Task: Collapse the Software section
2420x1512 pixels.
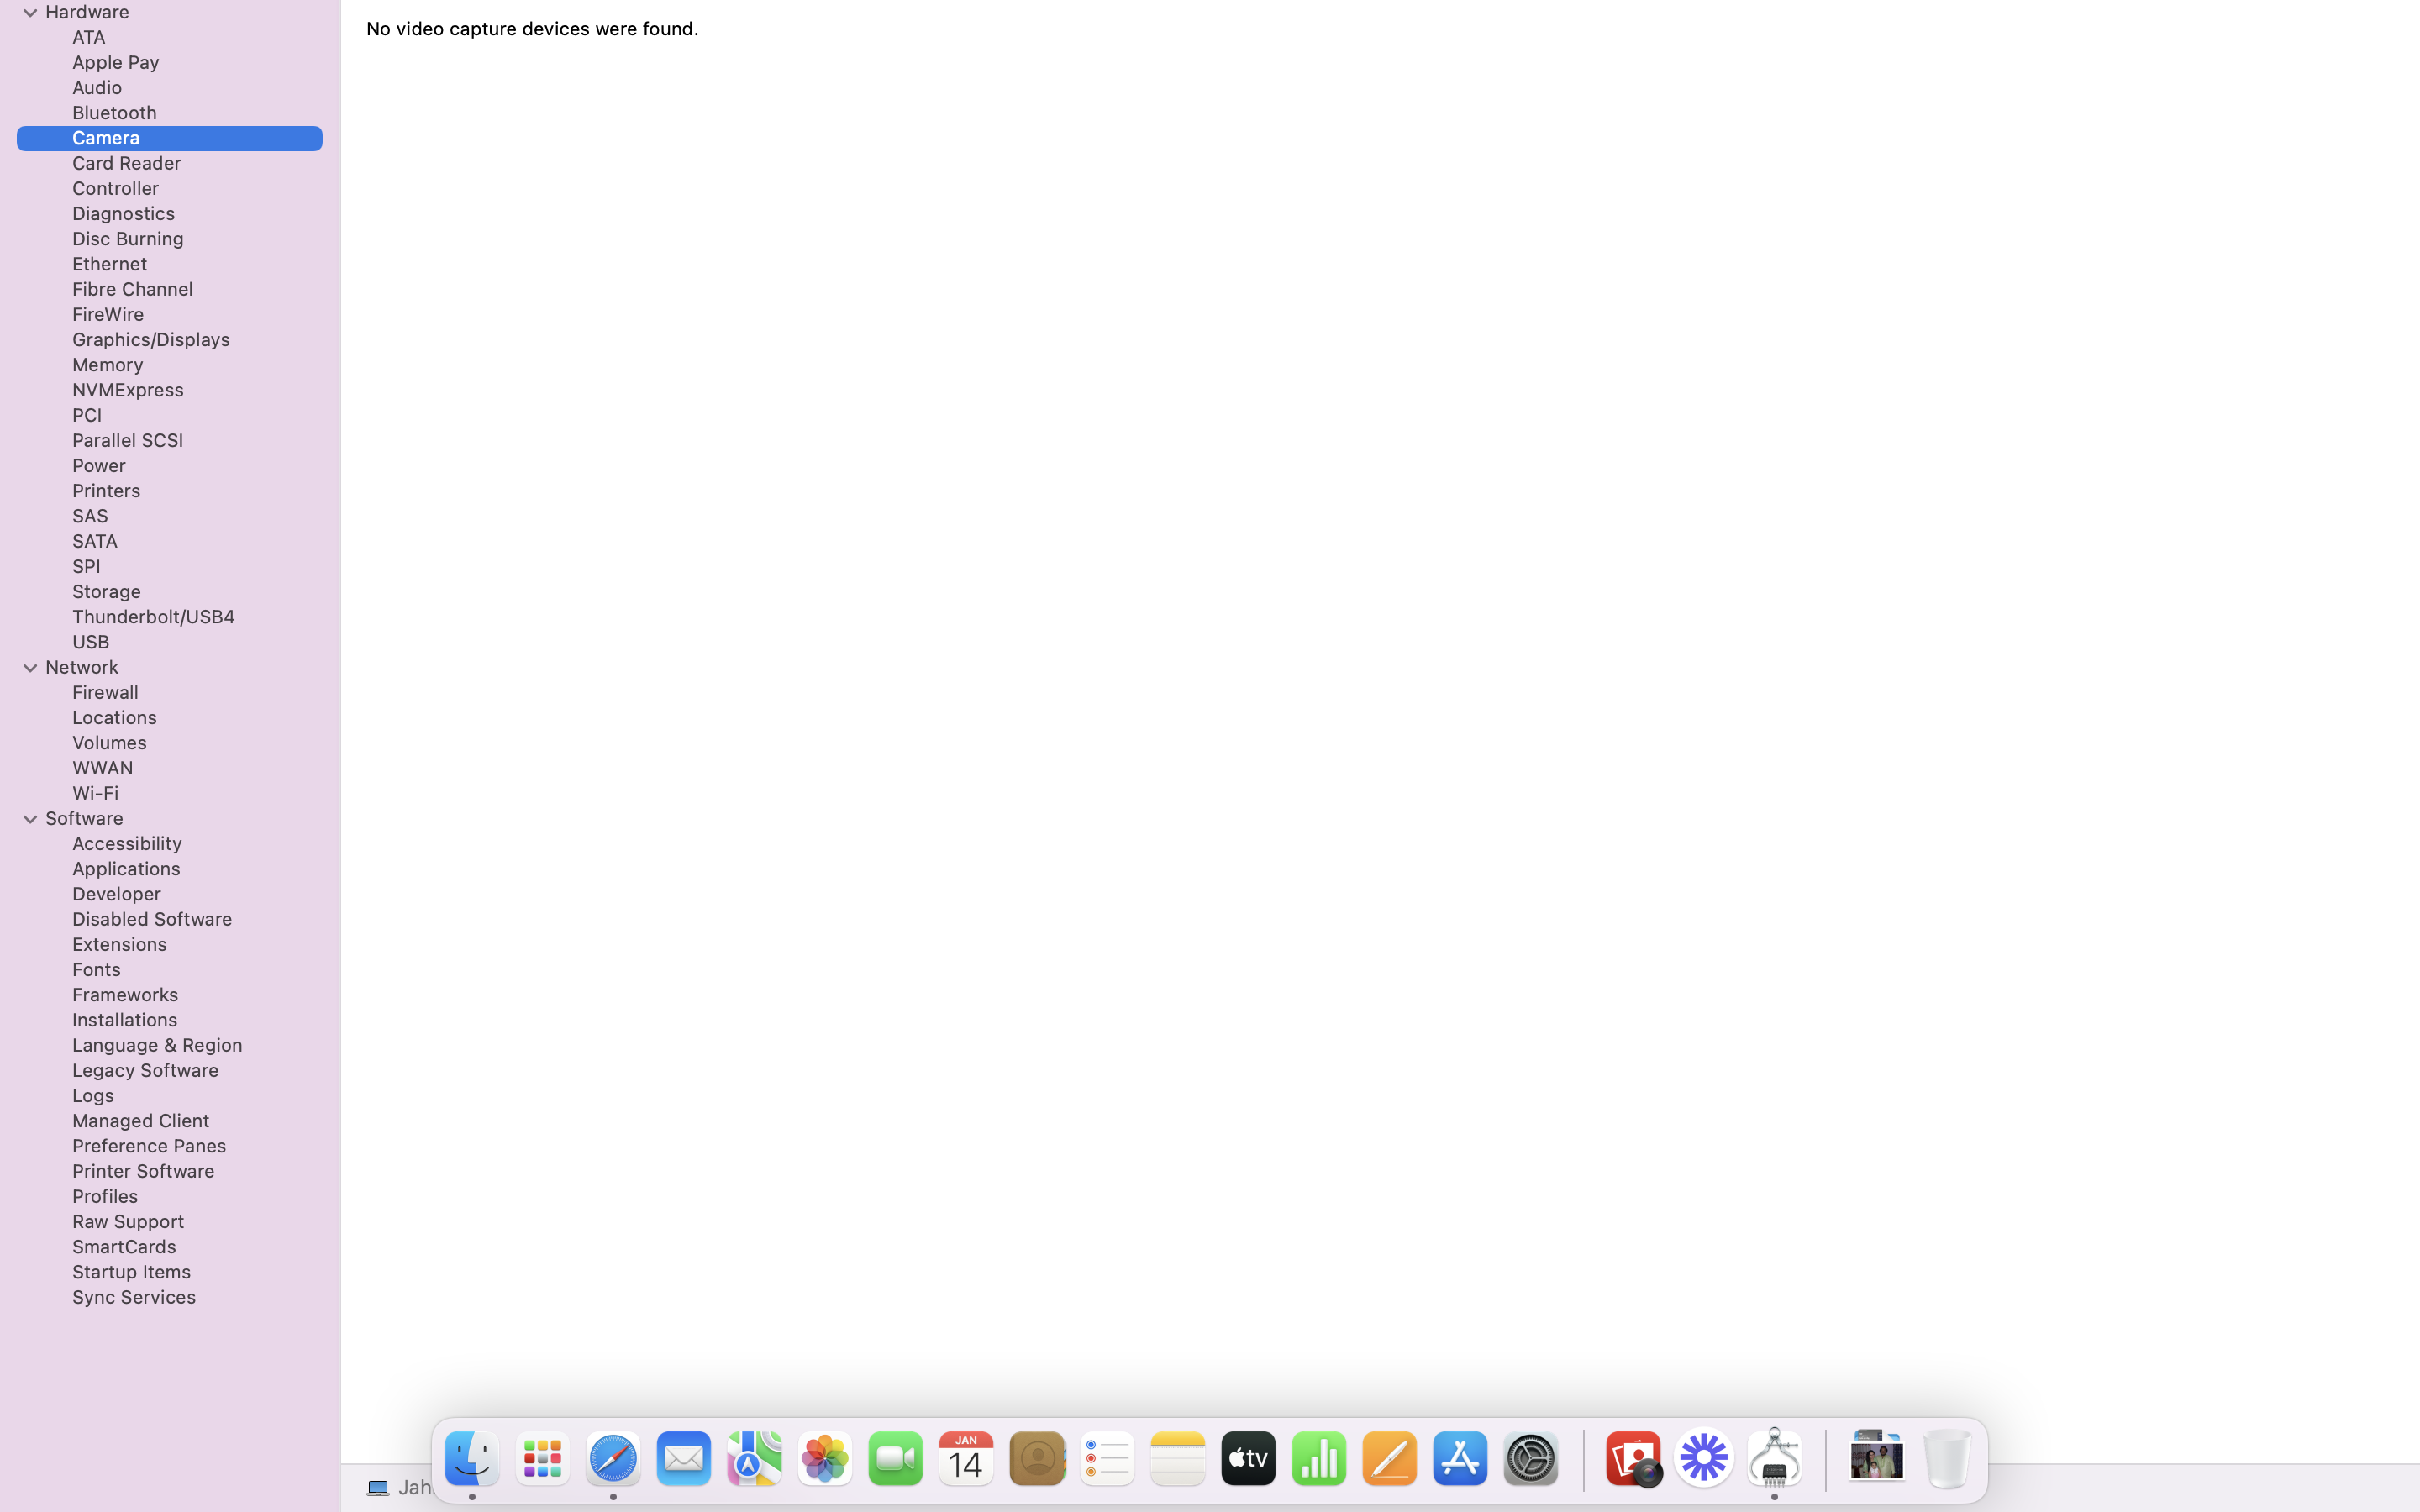Action: tap(30, 819)
